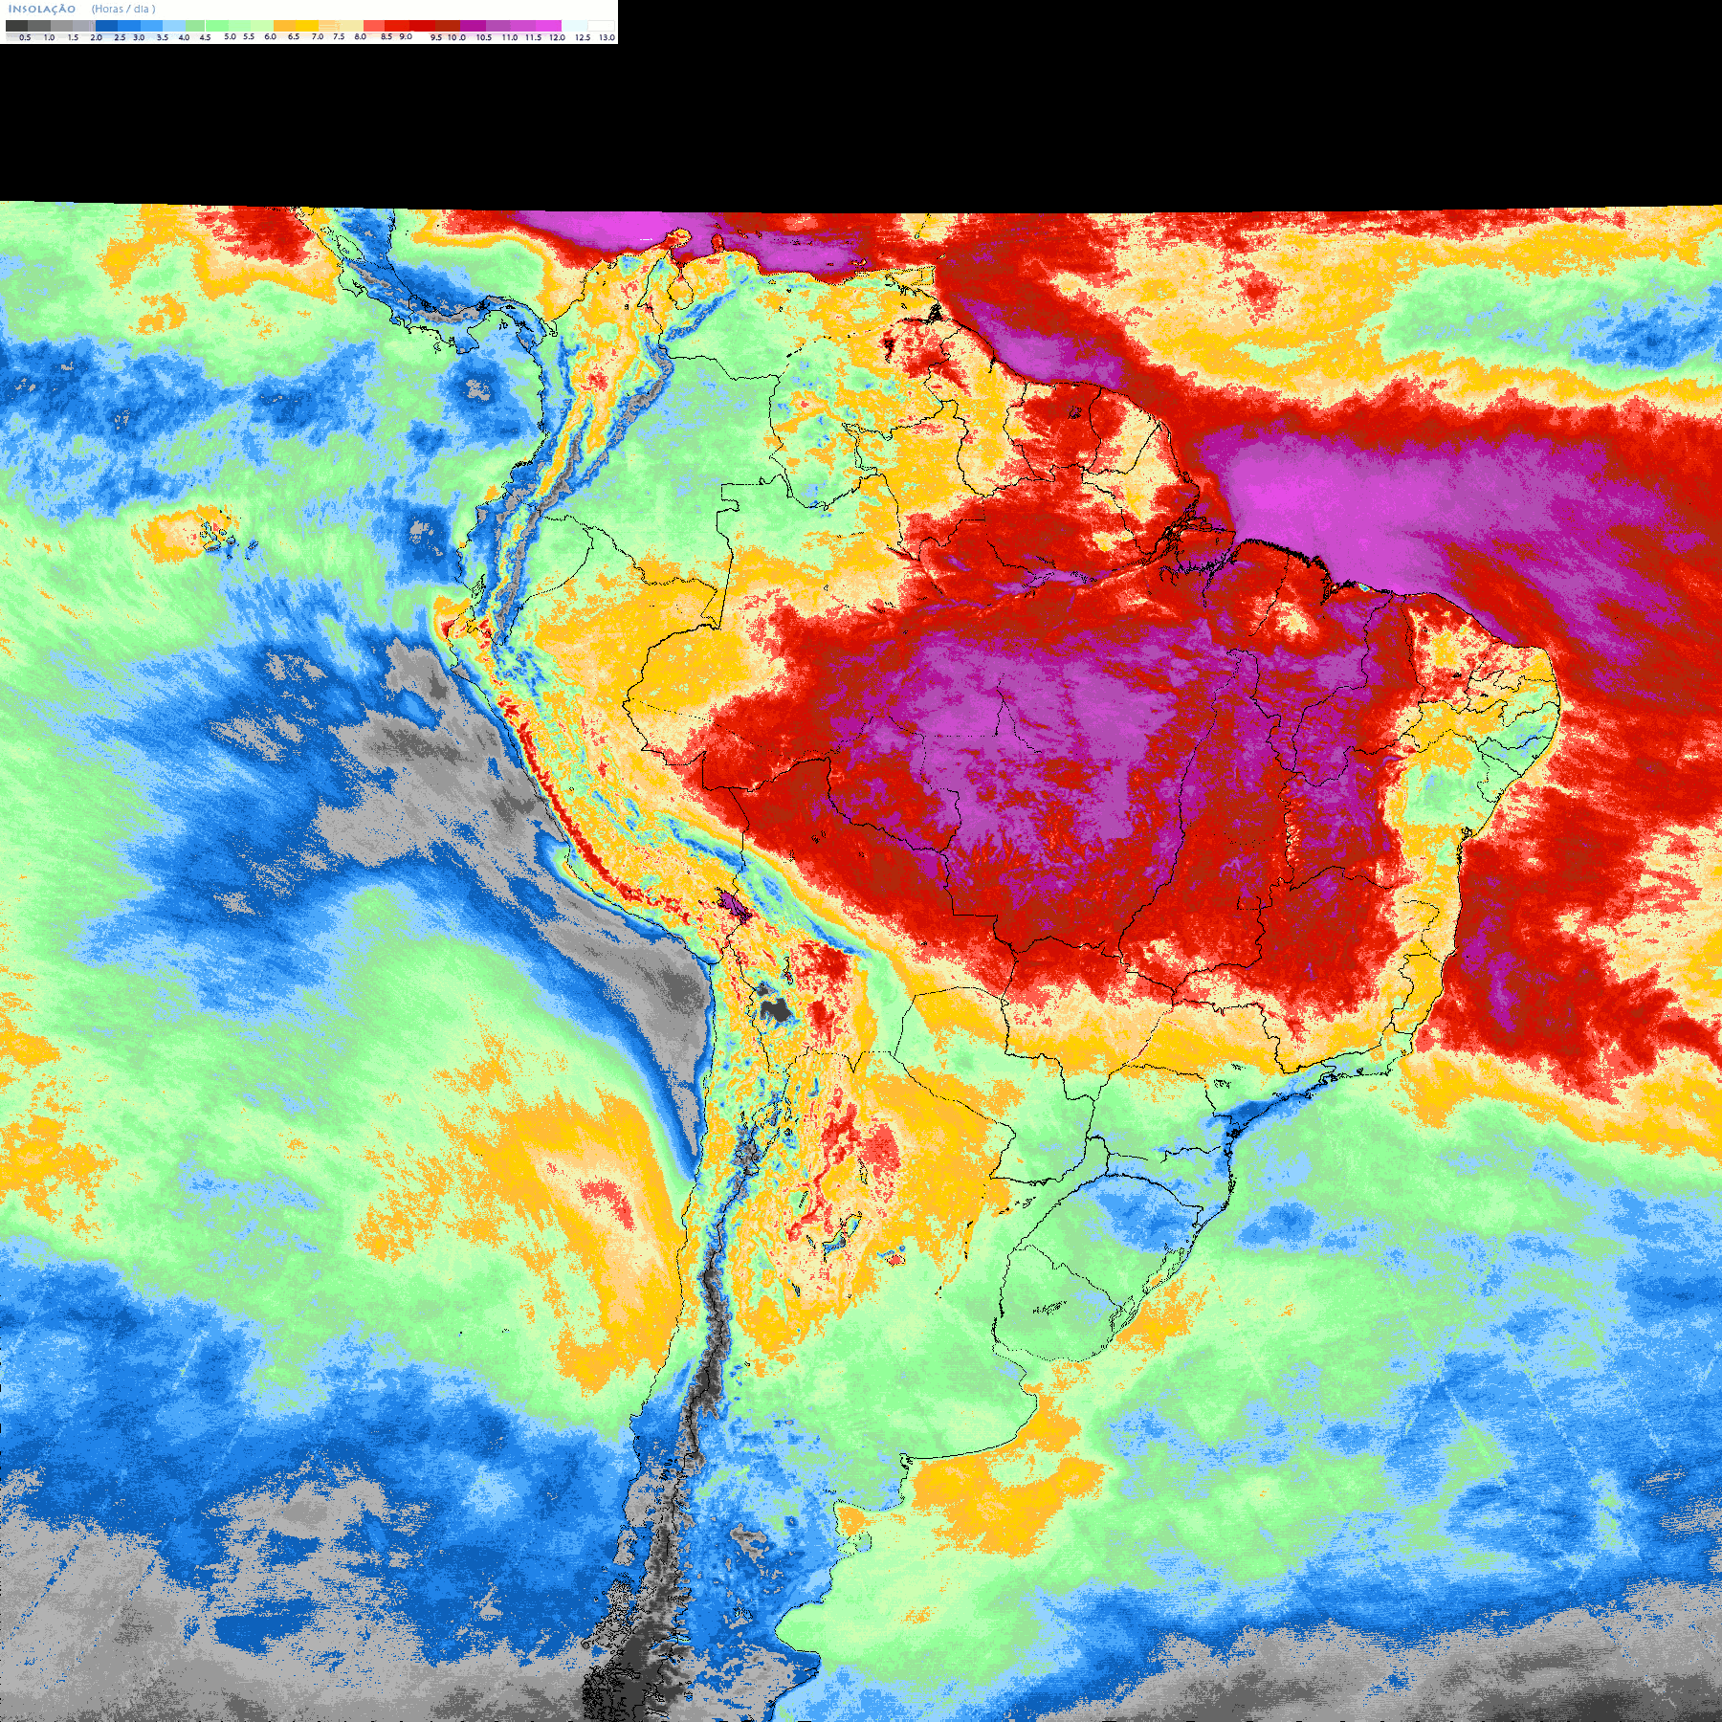Click the 6.0 legend value
The height and width of the screenshot is (1722, 1722).
[270, 36]
